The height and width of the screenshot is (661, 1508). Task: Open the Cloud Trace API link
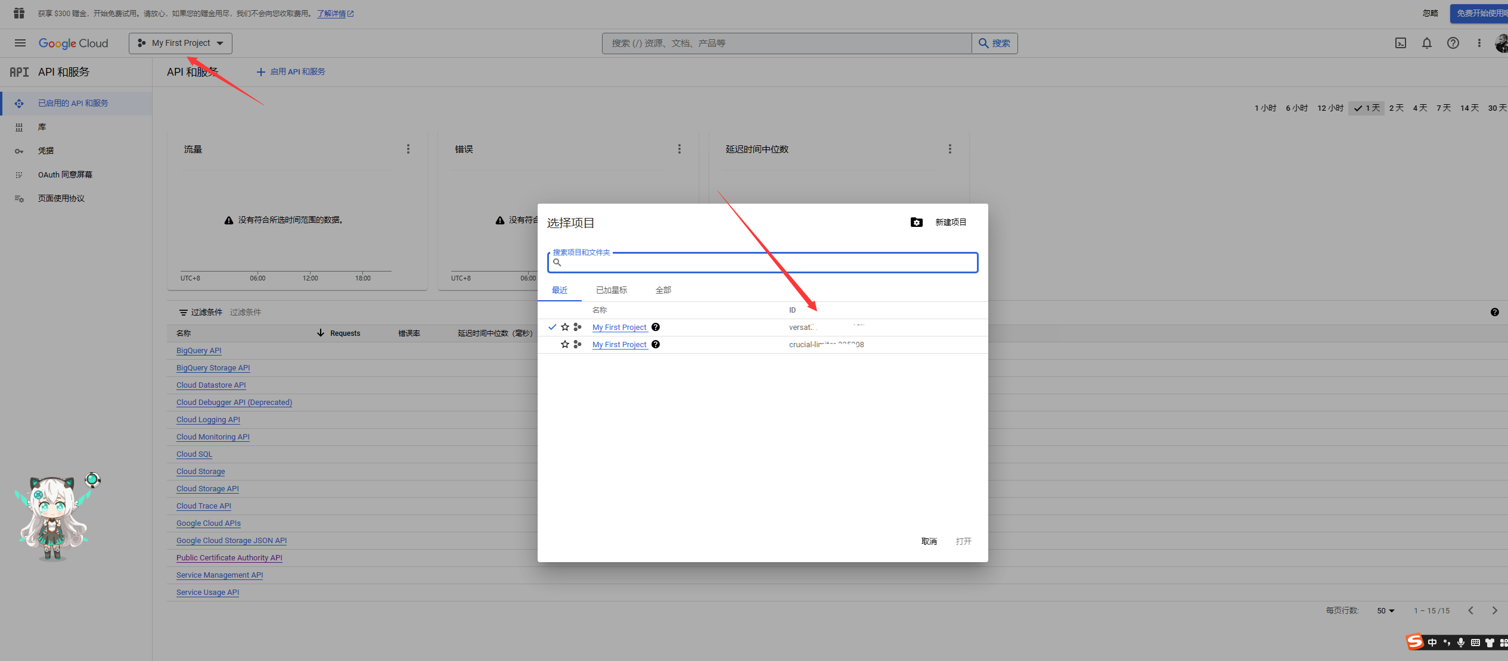point(204,506)
